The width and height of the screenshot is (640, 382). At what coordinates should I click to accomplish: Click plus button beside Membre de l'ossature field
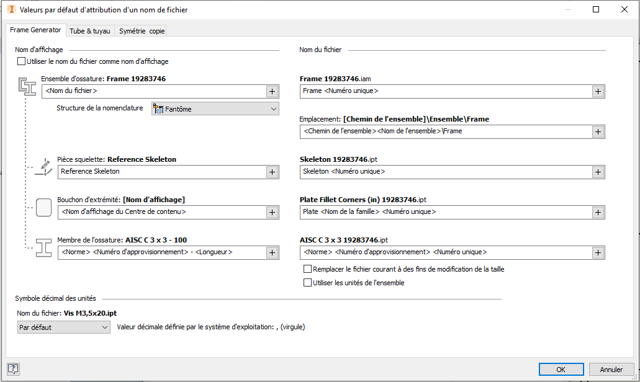(272, 252)
